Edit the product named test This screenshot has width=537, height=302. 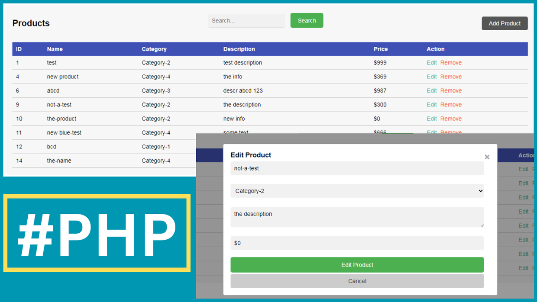(x=431, y=62)
